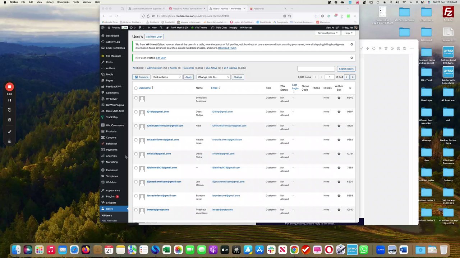This screenshot has width=460, height=258.
Task: Open the VillaTheme admin bar menu
Action: pos(199,28)
